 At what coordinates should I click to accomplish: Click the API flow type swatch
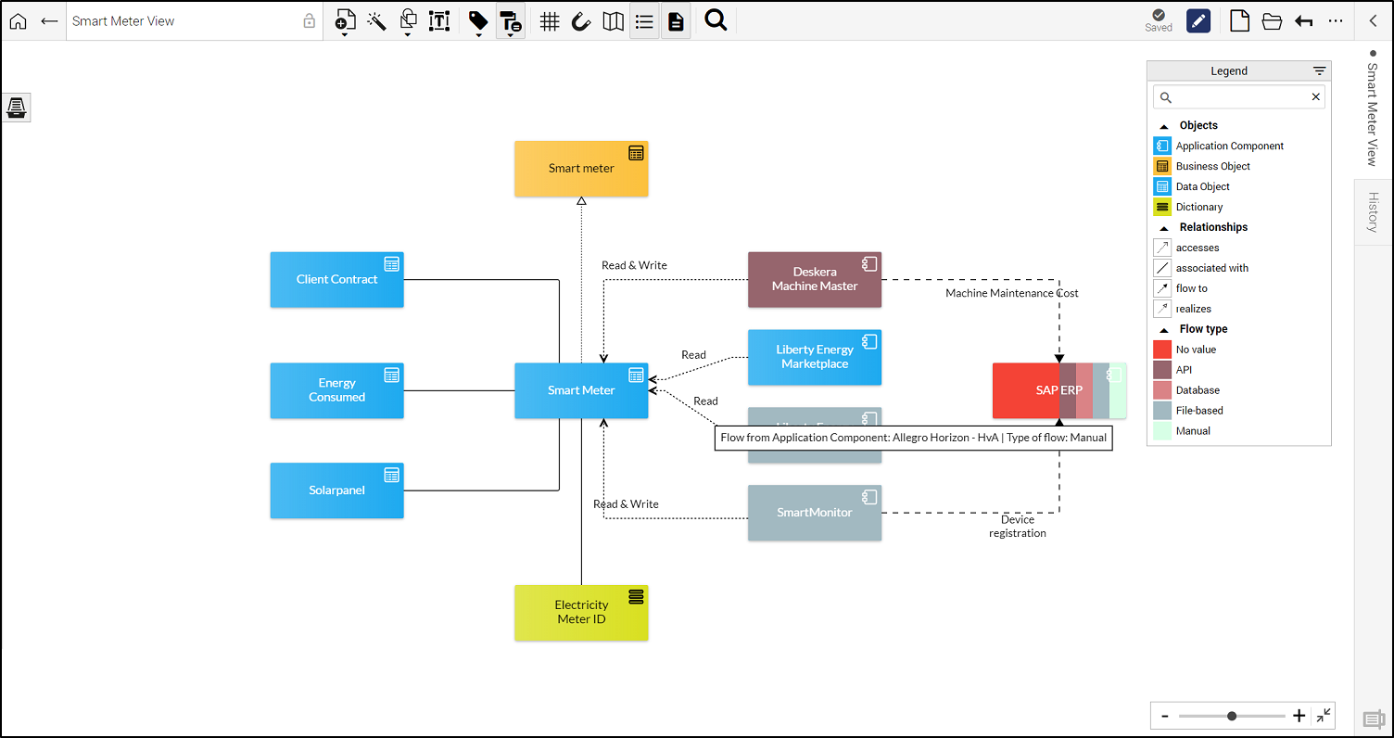point(1162,370)
